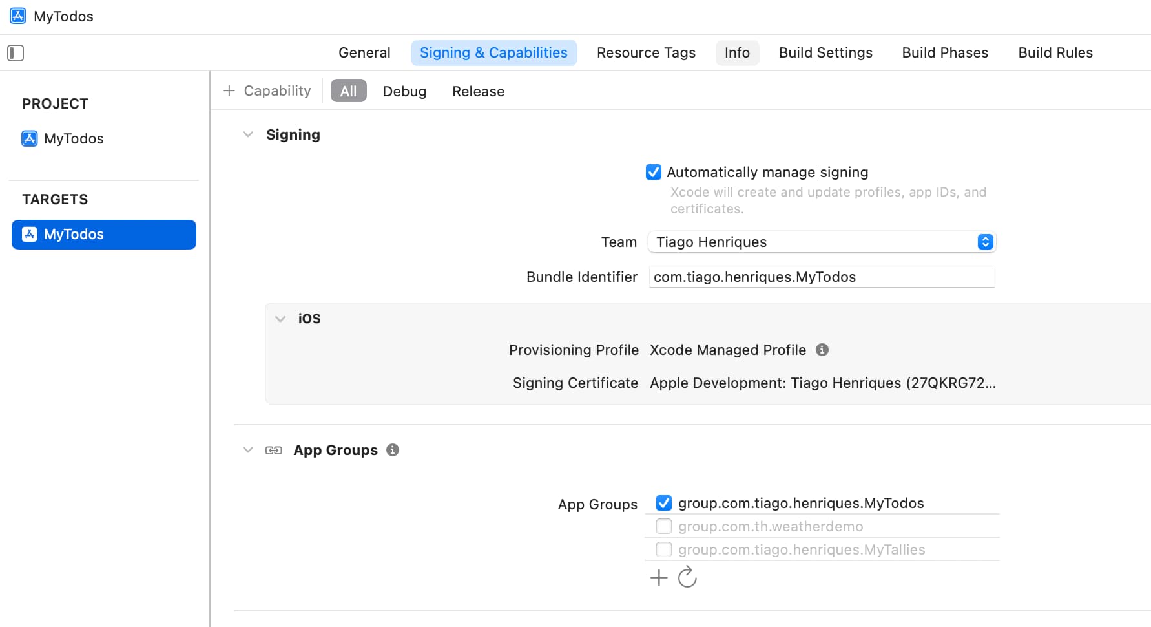
Task: Toggle the targets sidebar panel icon
Action: [16, 53]
